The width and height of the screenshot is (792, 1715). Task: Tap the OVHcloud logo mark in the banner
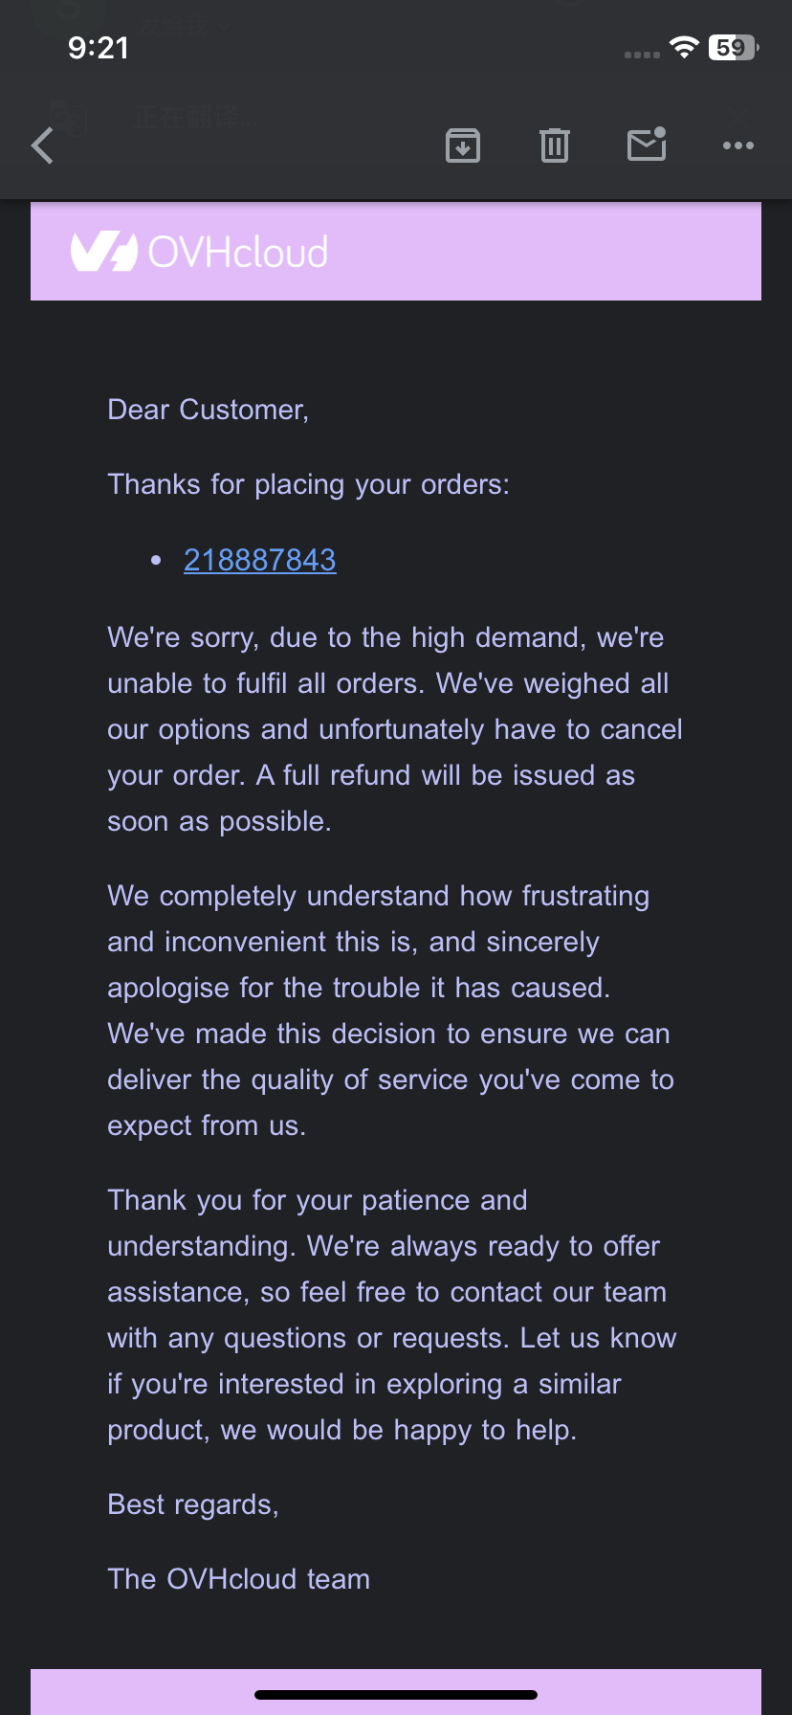click(103, 252)
